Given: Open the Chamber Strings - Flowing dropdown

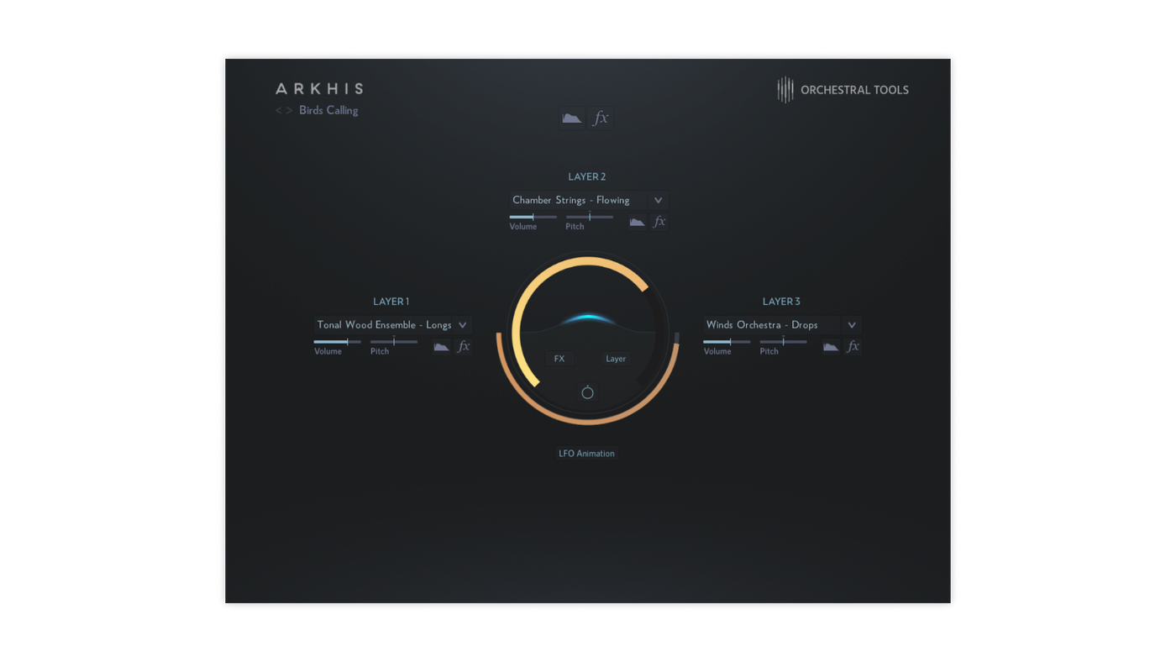Looking at the screenshot, I should pyautogui.click(x=589, y=200).
